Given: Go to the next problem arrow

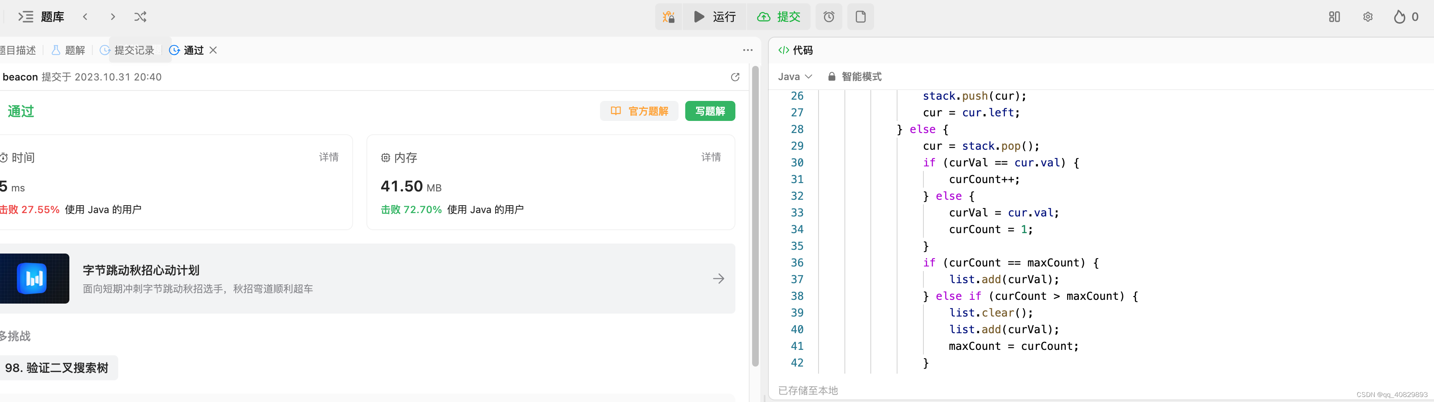Looking at the screenshot, I should 113,17.
